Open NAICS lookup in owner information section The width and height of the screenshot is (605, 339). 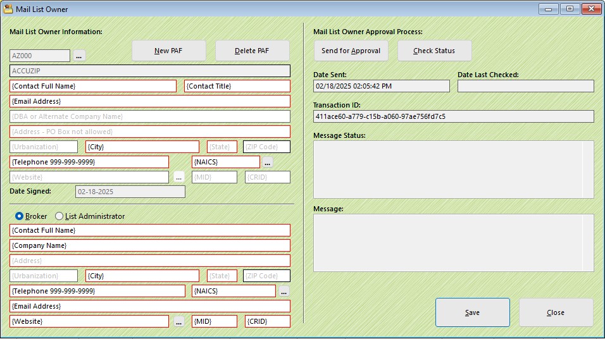coord(268,162)
